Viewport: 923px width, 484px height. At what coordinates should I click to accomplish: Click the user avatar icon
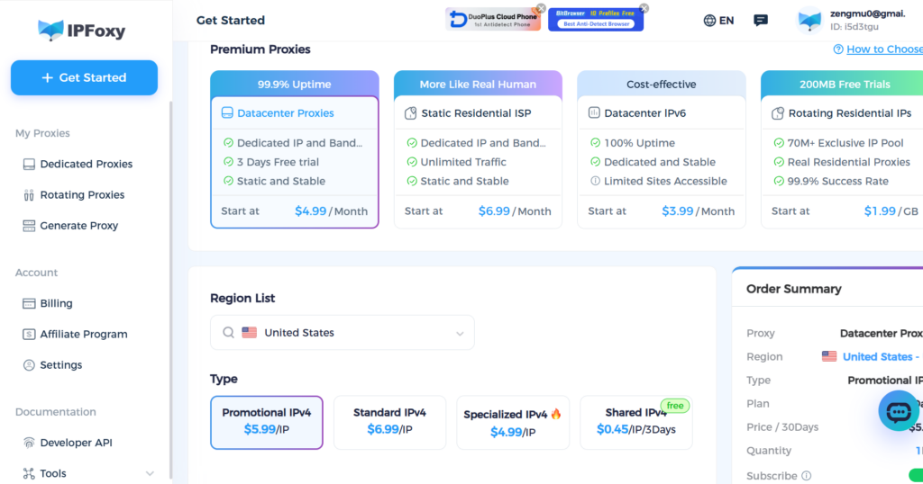click(809, 20)
